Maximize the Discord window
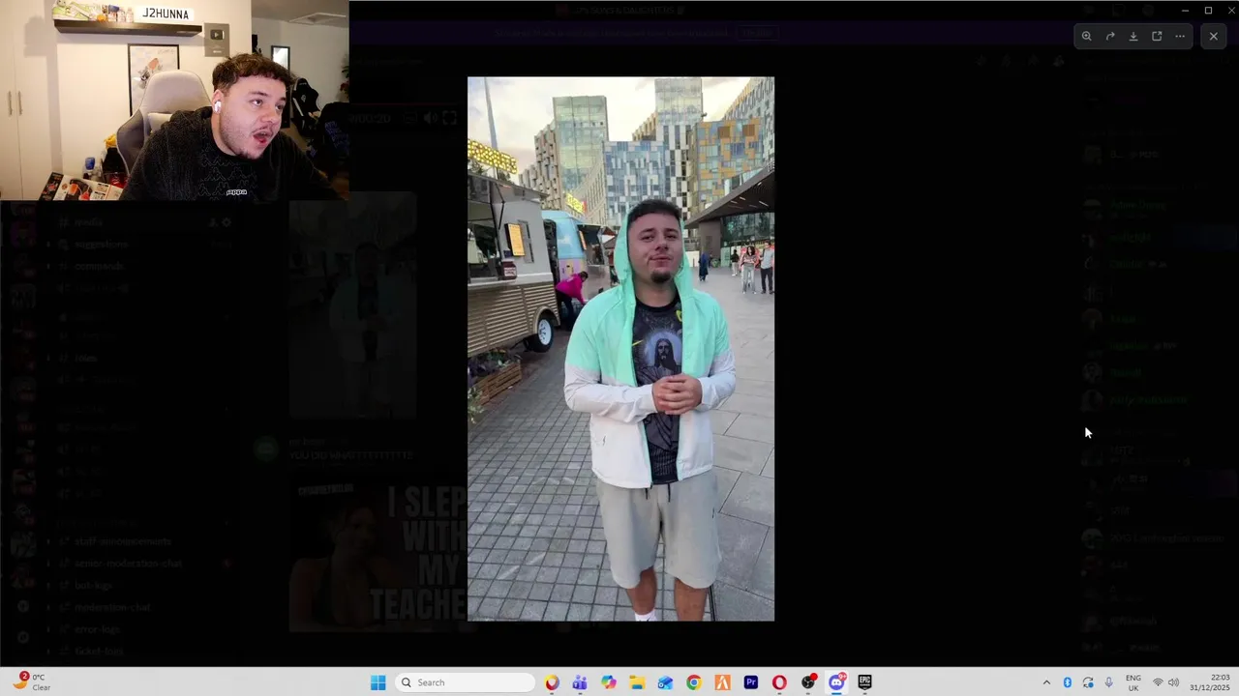This screenshot has height=696, width=1239. [x=1208, y=10]
